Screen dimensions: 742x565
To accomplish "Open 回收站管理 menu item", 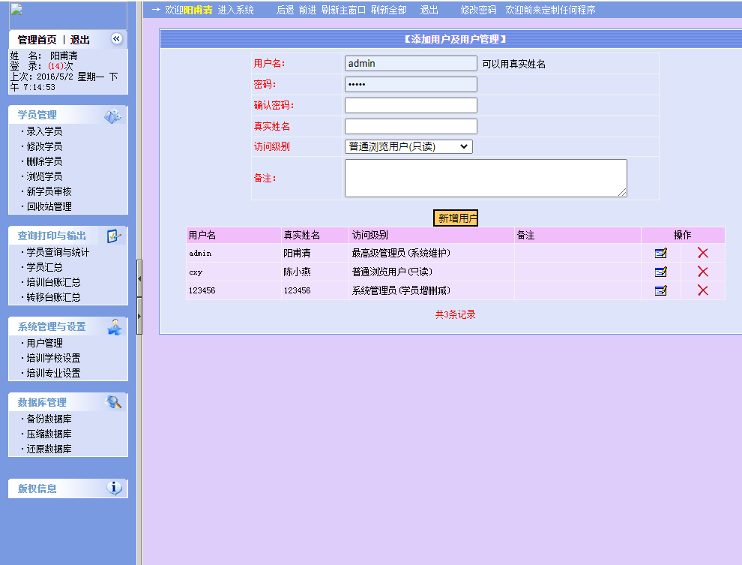I will [49, 206].
